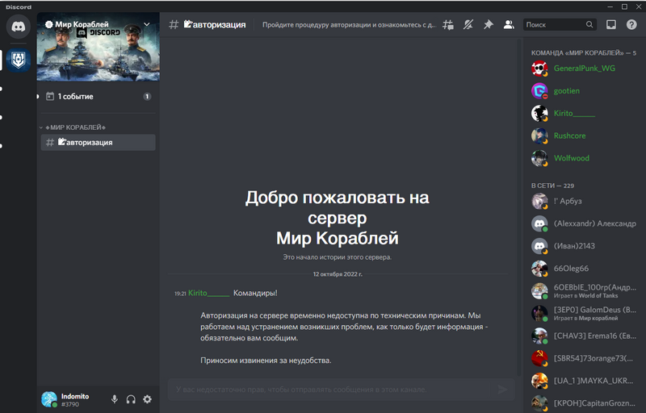Select member [SBR54]73orange73
Viewport: 646px width, 413px height.
584,358
